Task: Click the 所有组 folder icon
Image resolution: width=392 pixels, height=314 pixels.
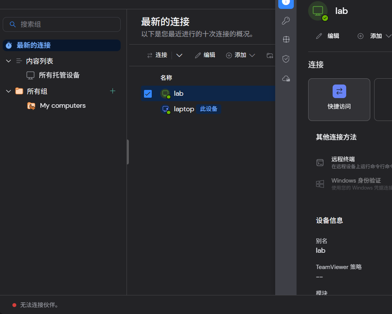Action: (19, 91)
